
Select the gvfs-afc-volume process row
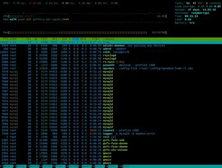pyautogui.click(x=111, y=150)
